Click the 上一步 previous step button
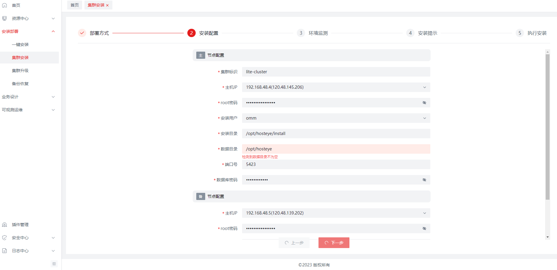 pos(294,243)
